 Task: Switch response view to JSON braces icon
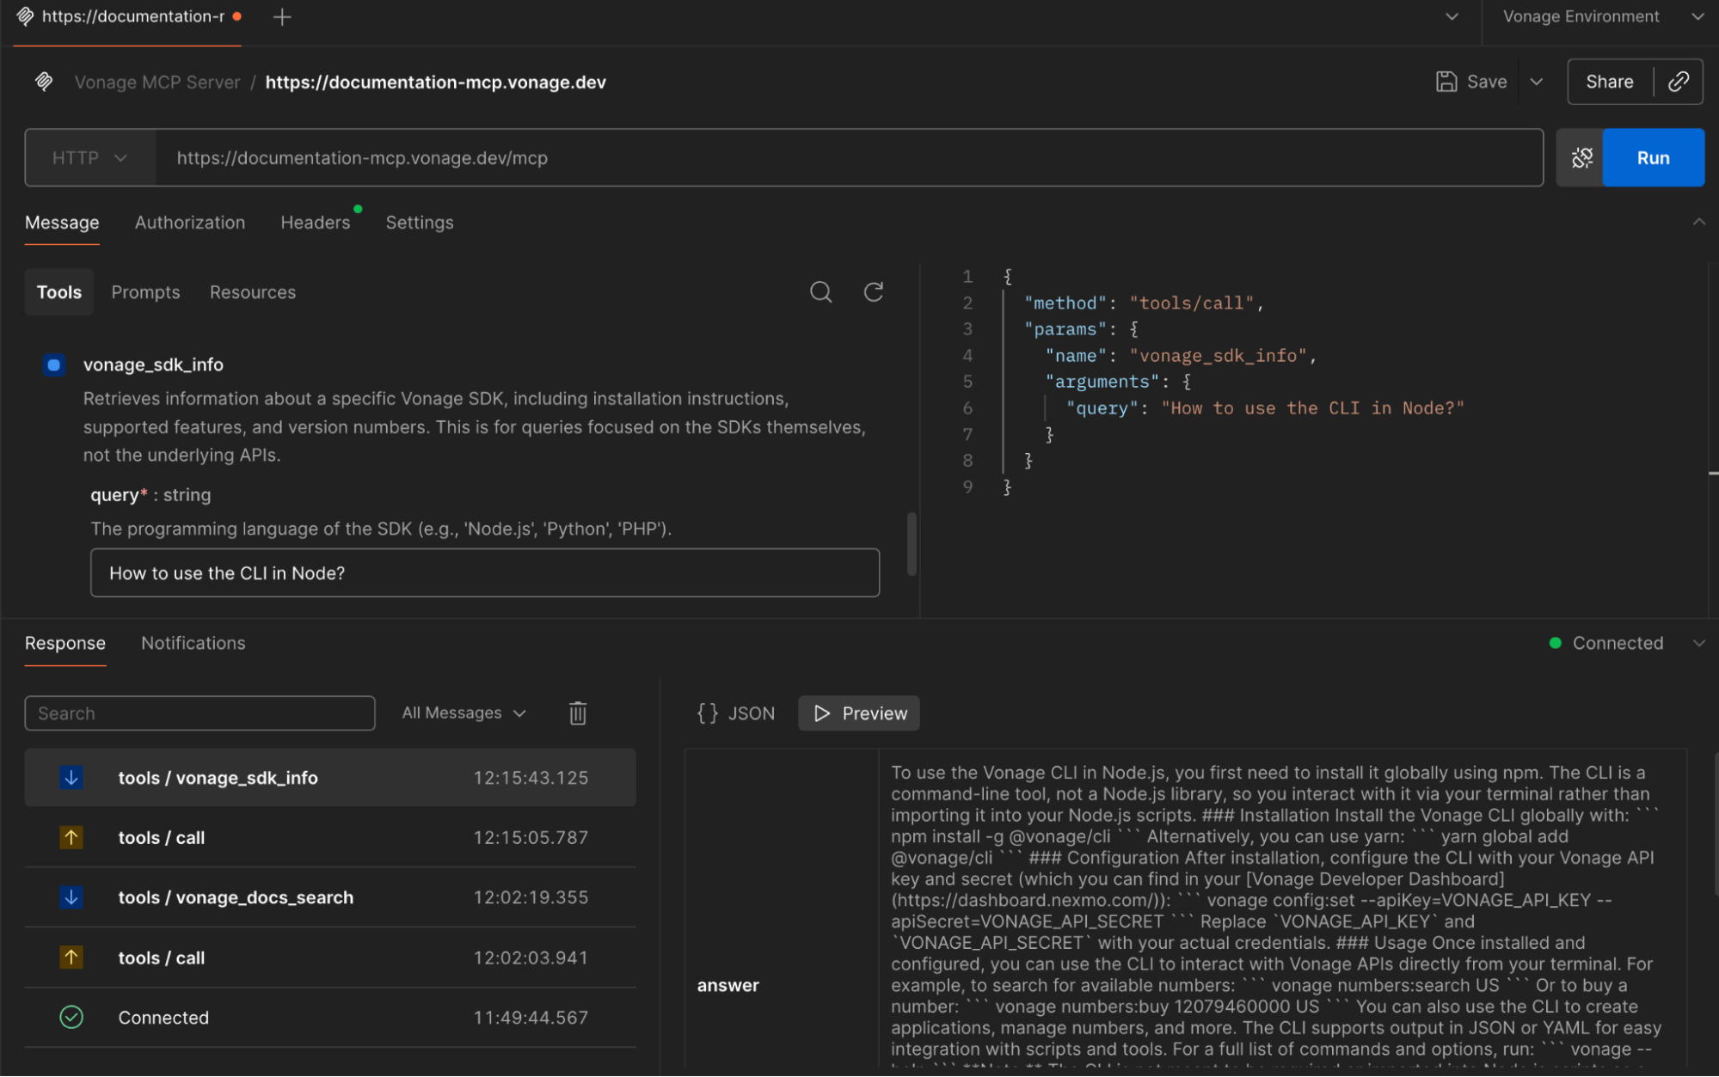point(708,713)
